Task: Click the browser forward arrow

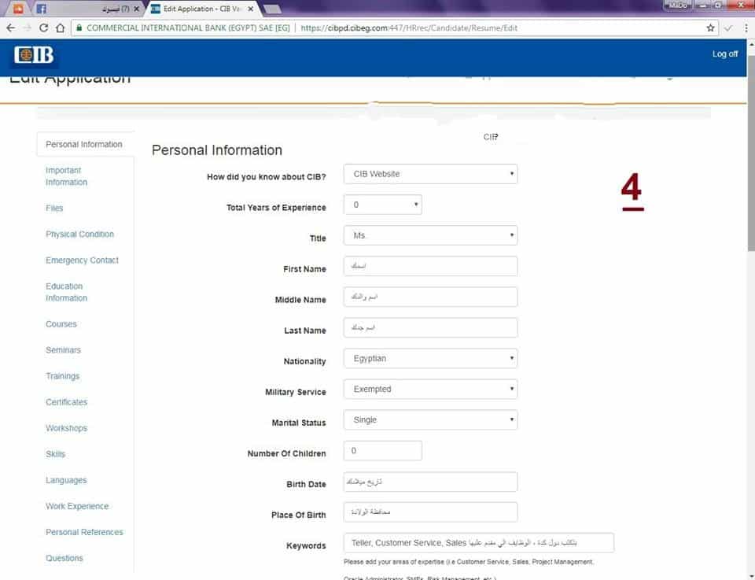Action: point(28,28)
